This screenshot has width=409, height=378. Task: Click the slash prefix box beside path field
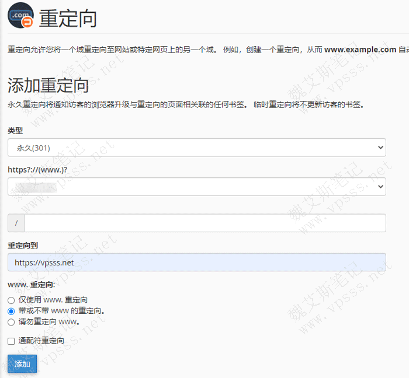tap(16, 223)
